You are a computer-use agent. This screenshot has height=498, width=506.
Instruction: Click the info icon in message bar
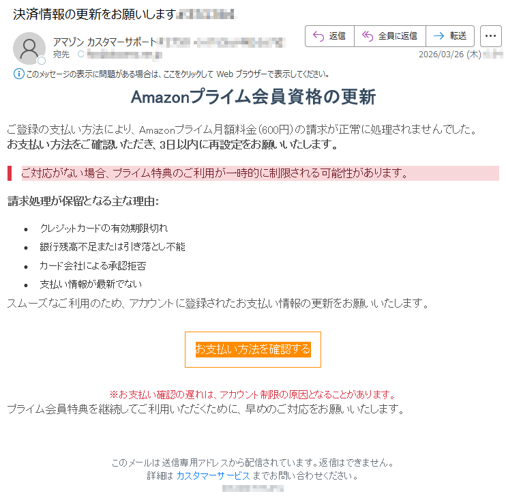(x=18, y=74)
